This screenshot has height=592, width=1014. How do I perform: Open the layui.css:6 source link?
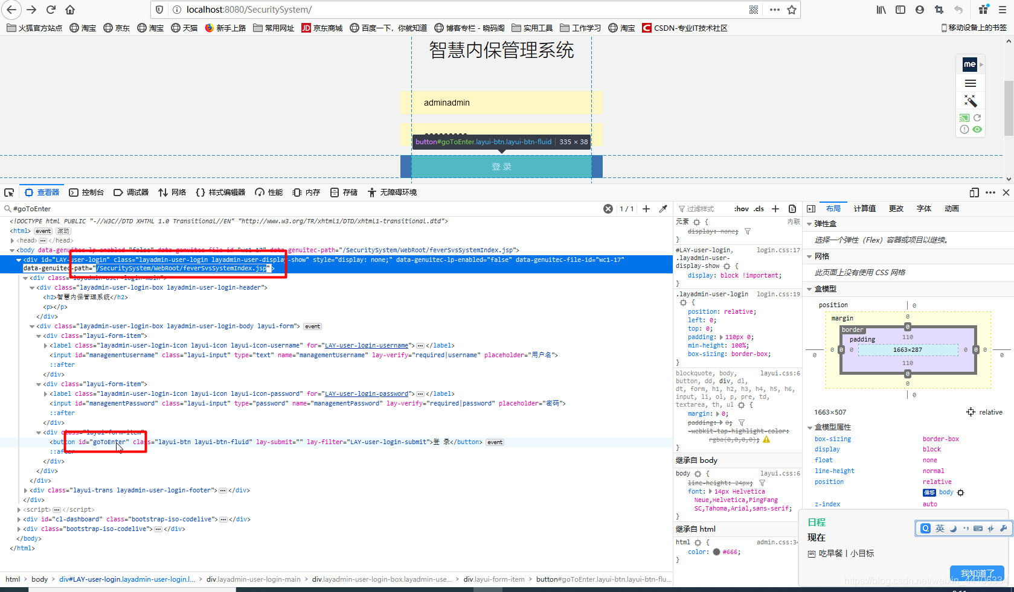point(780,373)
